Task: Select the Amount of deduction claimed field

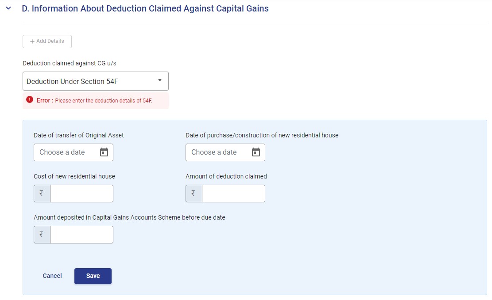Action: click(x=233, y=194)
